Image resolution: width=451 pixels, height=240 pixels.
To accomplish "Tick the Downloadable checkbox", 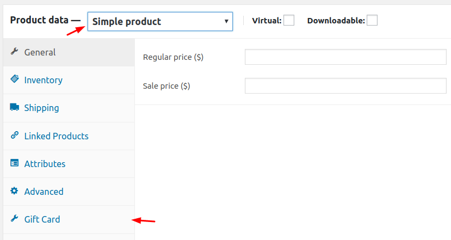I will (372, 21).
